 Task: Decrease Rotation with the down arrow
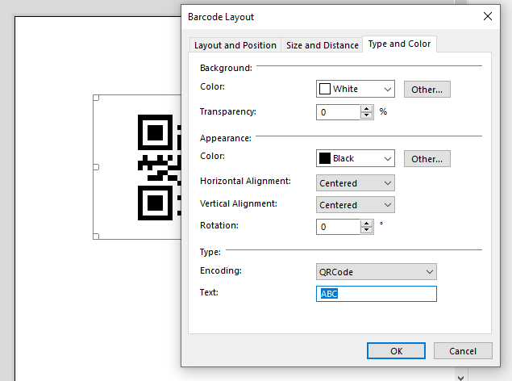click(x=367, y=230)
